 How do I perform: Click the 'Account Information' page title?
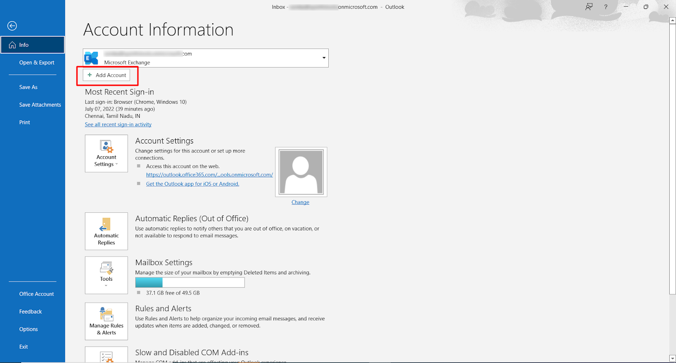tap(158, 30)
